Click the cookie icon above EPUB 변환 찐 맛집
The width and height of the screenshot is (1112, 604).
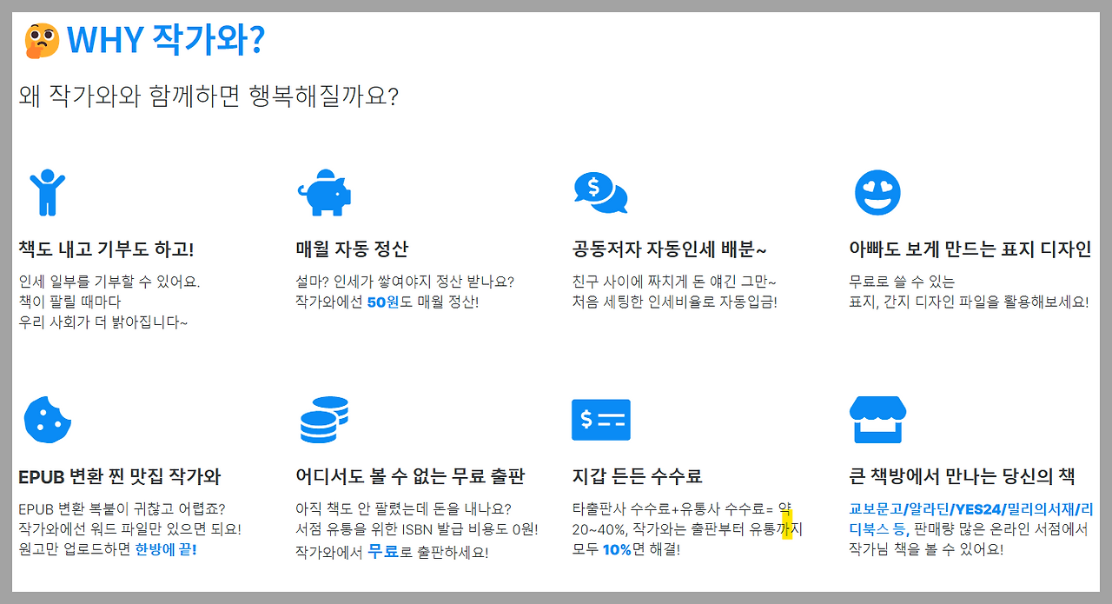pos(49,420)
